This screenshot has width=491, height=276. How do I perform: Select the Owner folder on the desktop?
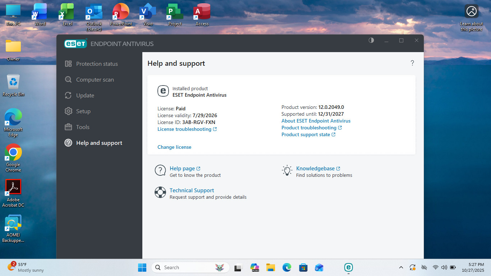(13, 50)
